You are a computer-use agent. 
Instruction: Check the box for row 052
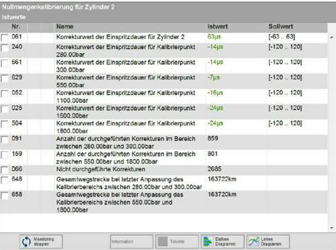[x=5, y=94]
